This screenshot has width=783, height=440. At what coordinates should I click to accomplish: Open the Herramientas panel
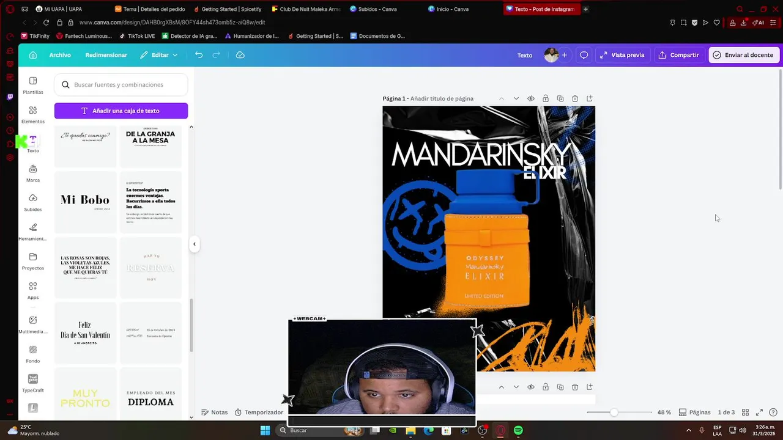[33, 232]
